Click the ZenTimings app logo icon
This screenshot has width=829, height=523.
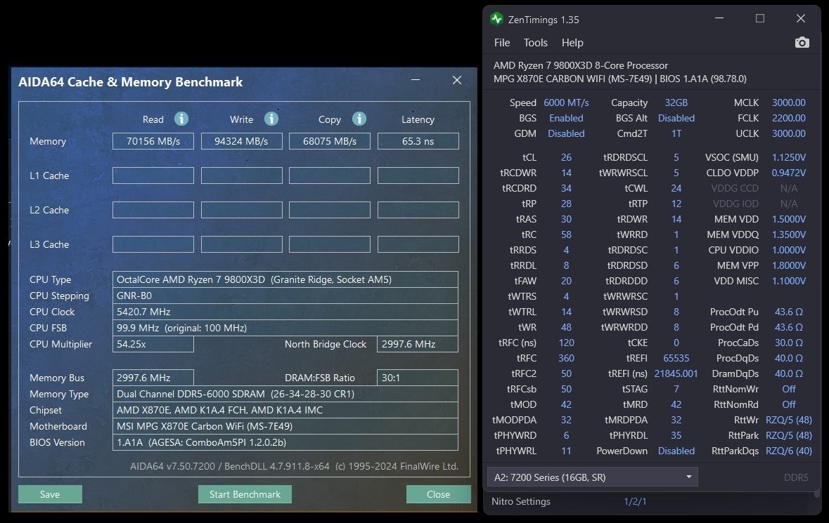tap(496, 20)
